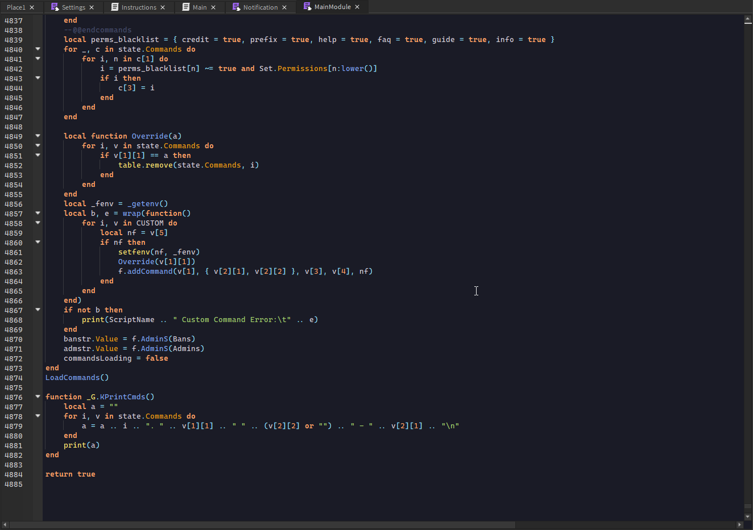Viewport: 753px width, 530px height.
Task: Fold the 'if not b' block at line 4867
Action: [x=38, y=310]
